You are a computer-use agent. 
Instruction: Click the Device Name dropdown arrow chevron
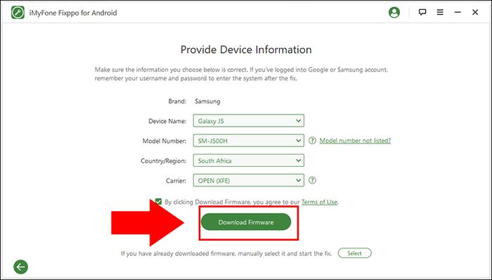(299, 121)
